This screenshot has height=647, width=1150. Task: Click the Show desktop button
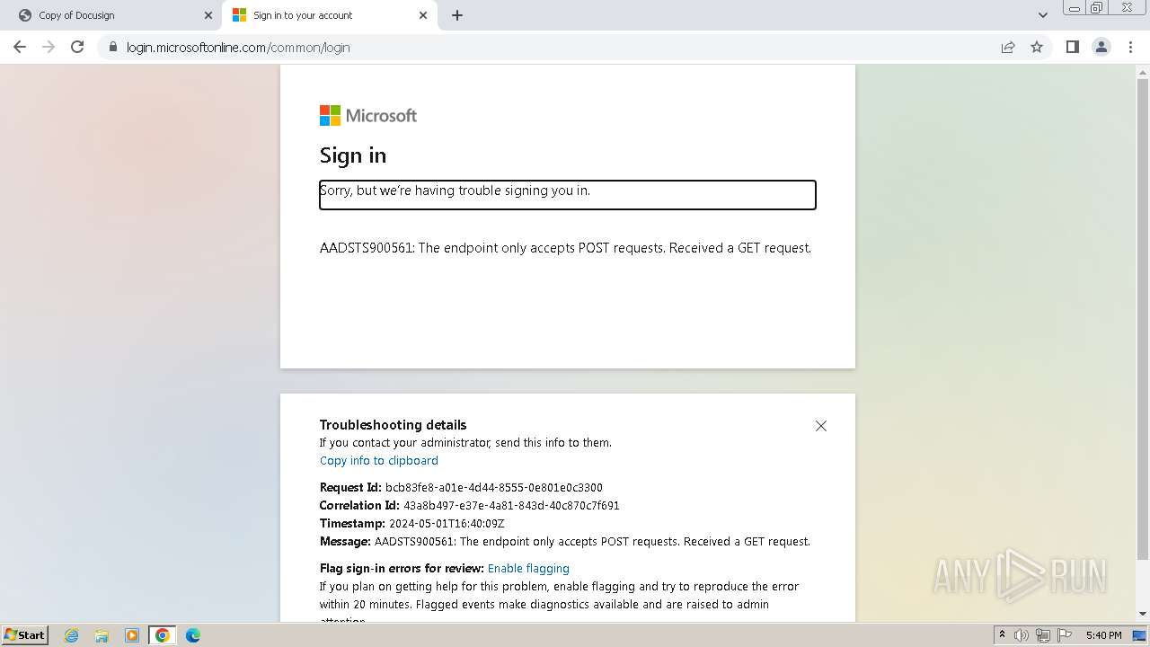1140,635
